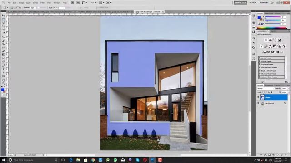The image size is (291, 163).
Task: Click Add layer style fx icon
Action: [x=265, y=155]
